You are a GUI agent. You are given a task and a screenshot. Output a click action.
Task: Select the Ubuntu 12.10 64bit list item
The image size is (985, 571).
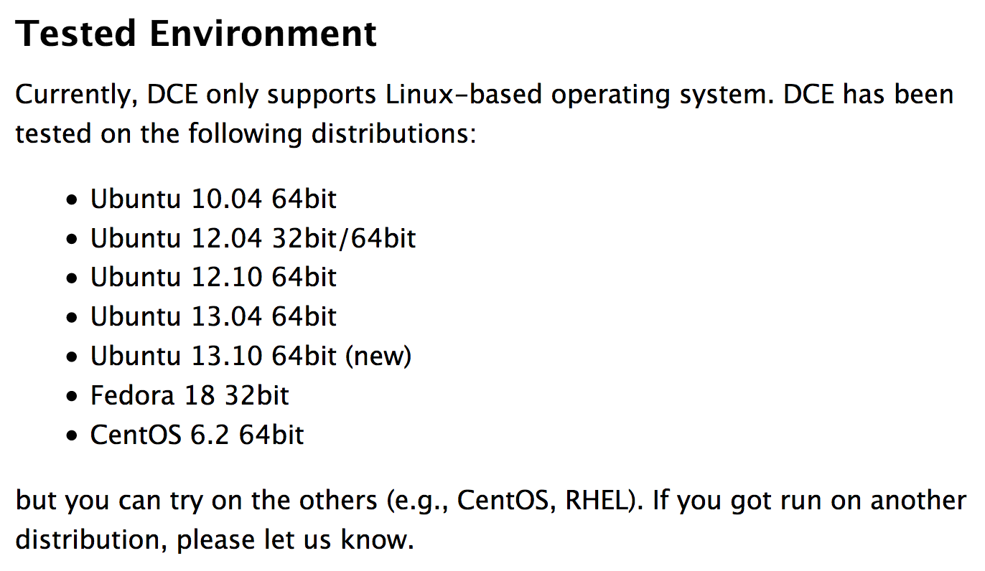pos(213,278)
